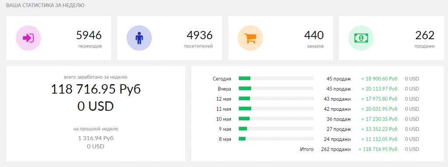Viewport: 448px width, 167px height.
Task: Click + 118 716.95 Руб in the Итого row
Action: click(378, 149)
